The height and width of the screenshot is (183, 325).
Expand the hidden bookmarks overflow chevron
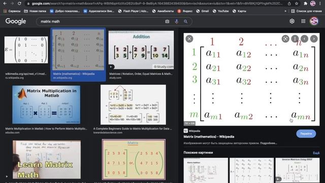(285, 11)
